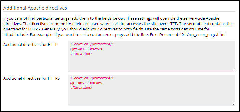240x112 pixels.
Task: Click the '/protected/' path in the HTTP field
Action: click(x=101, y=44)
